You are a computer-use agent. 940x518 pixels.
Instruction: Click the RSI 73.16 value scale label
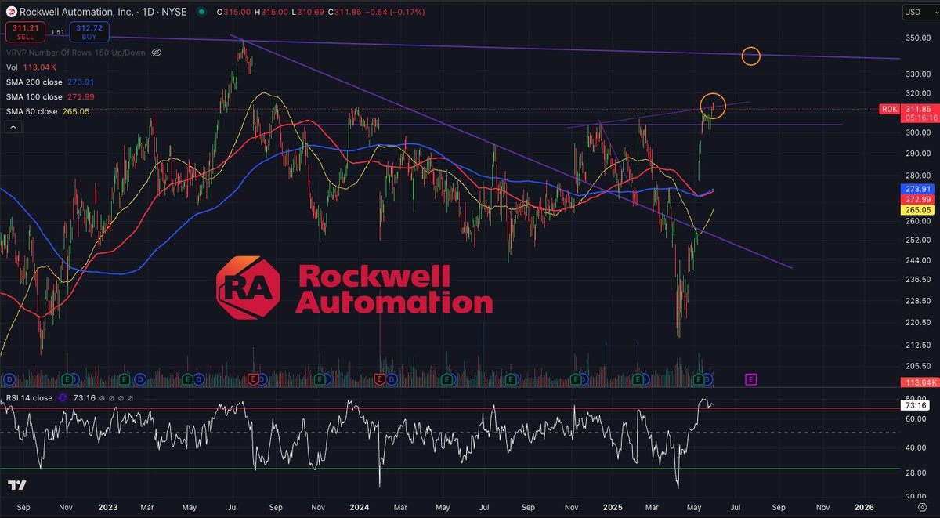click(x=915, y=405)
